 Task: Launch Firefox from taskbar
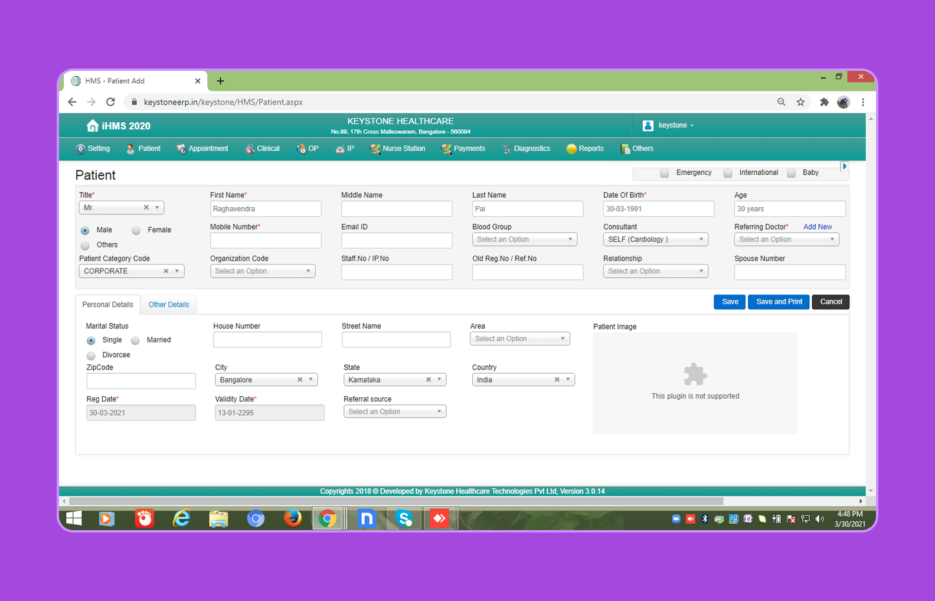[292, 518]
